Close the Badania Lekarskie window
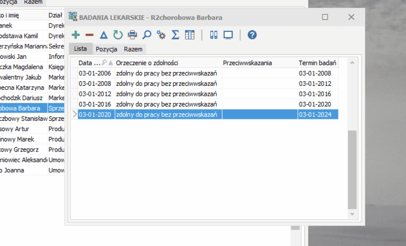 (351, 17)
